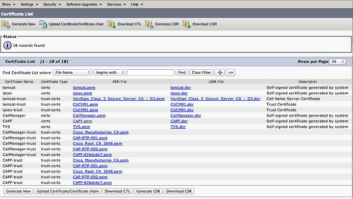Open the 'begins with' condition dropdown
This screenshot has width=353, height=199.
110,72
